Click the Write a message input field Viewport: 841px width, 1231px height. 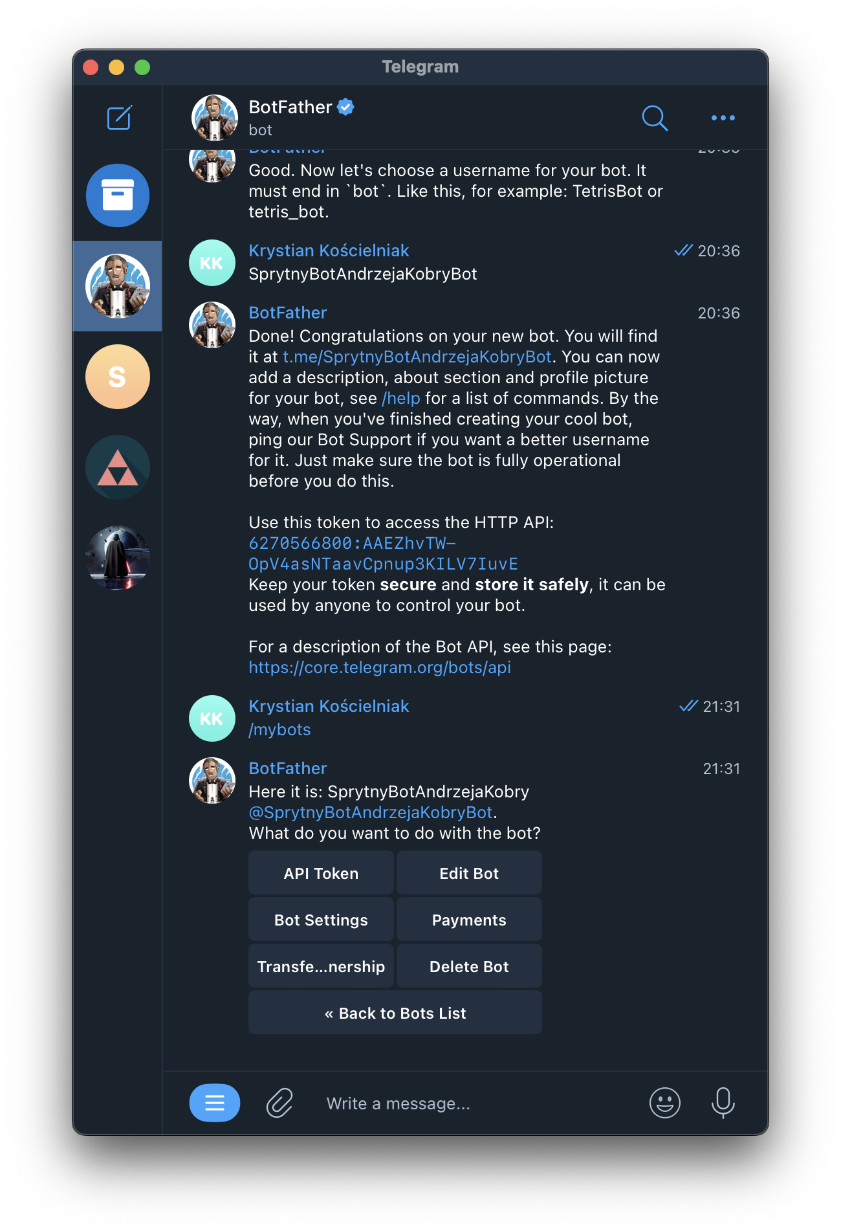(x=475, y=1103)
